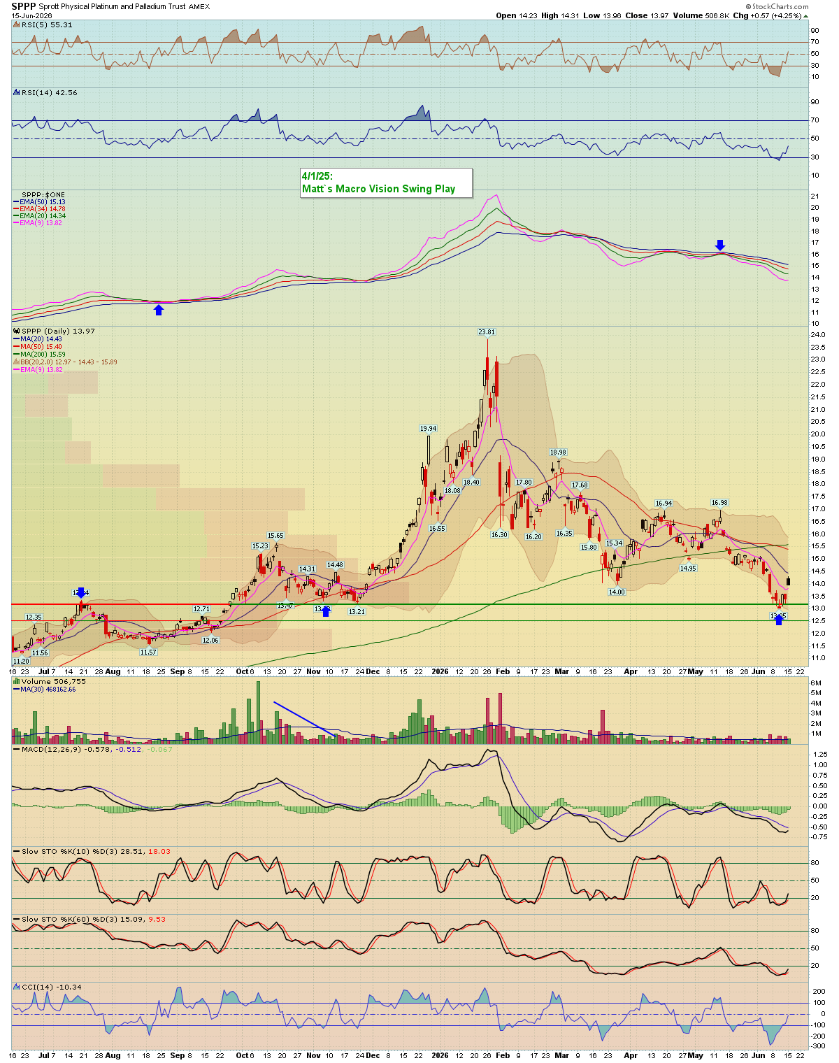
Task: Click the EMA(50) 15.13 blue legend swatch
Action: point(17,202)
